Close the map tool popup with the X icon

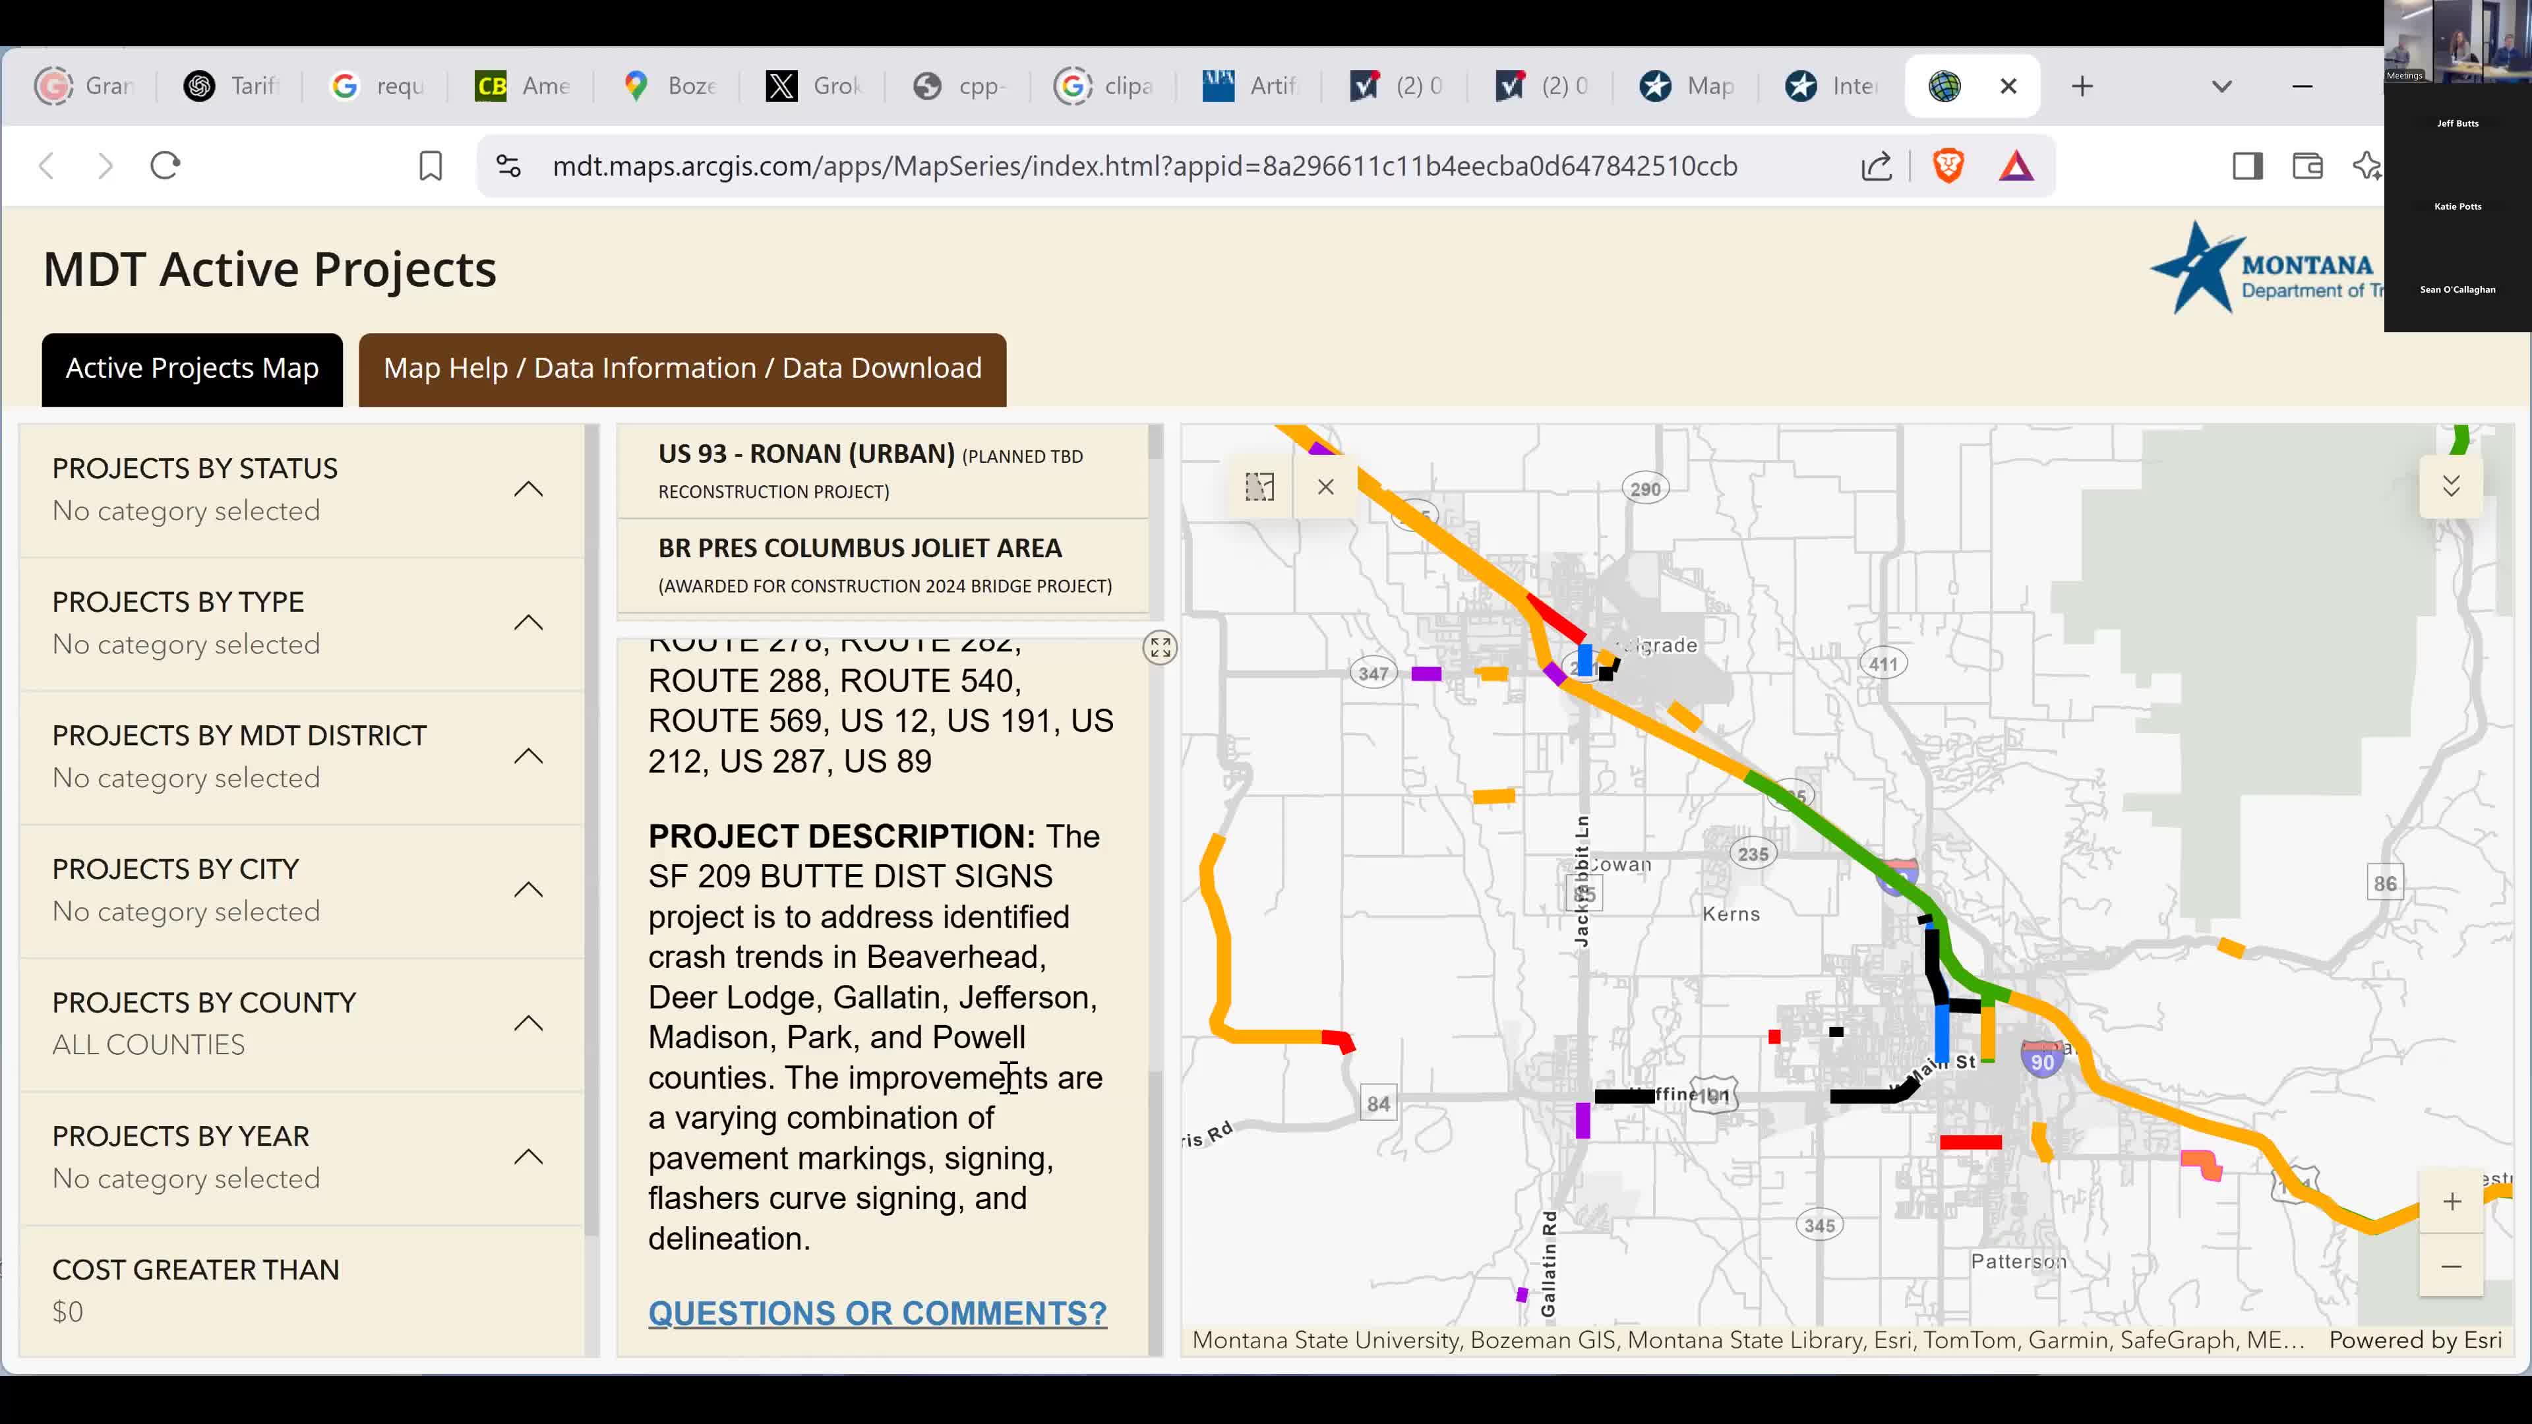pos(1325,487)
